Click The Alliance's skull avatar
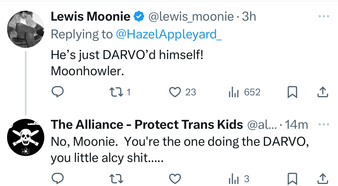Screen dimensions: 338x186 click(x=25, y=137)
